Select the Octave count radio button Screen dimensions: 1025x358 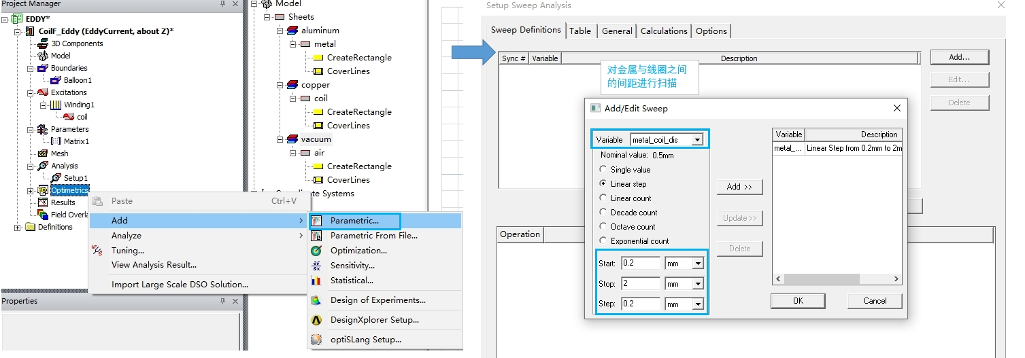(x=603, y=227)
